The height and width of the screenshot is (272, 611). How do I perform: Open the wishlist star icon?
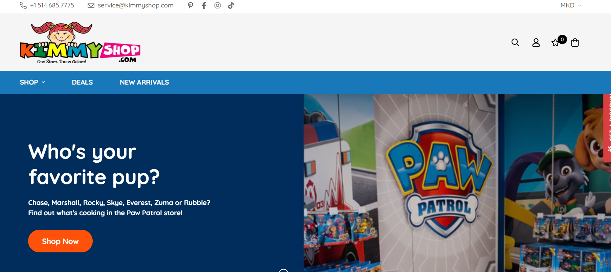[555, 43]
